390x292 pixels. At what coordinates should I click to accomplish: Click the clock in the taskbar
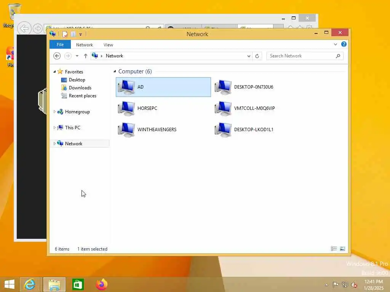(374, 285)
